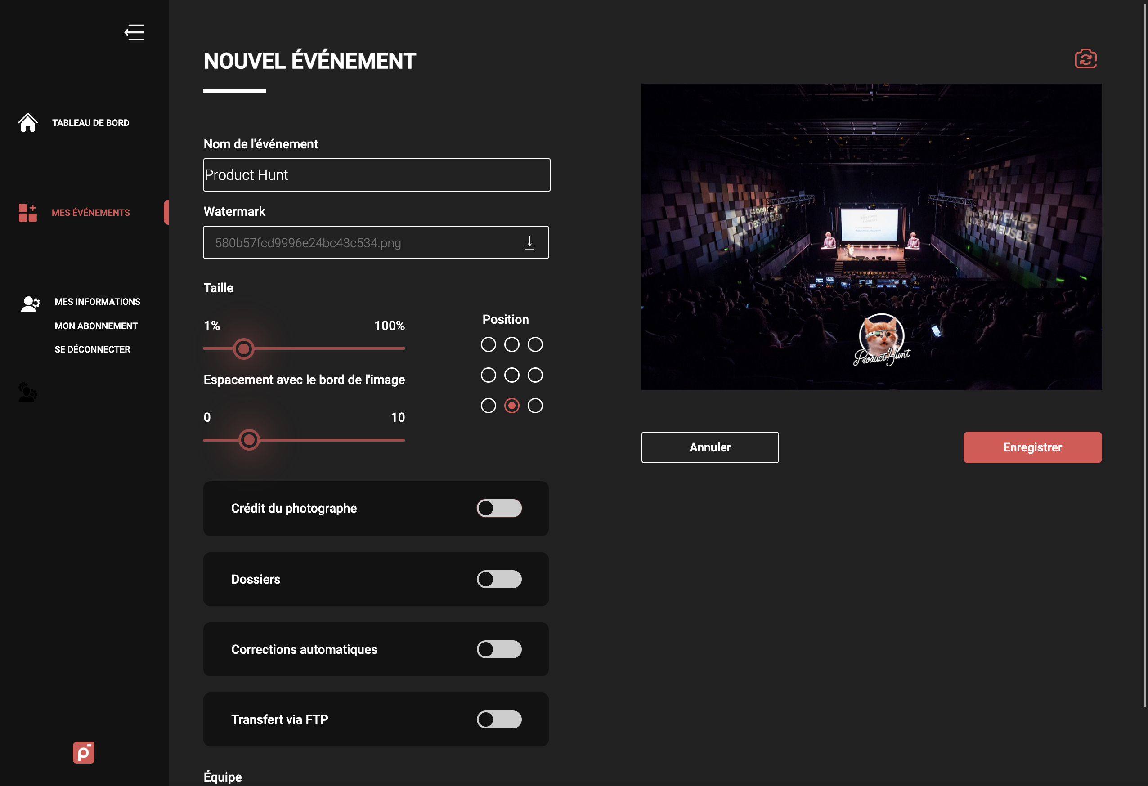Collapse the sidebar with the menu arrow icon
This screenshot has width=1148, height=786.
click(134, 32)
